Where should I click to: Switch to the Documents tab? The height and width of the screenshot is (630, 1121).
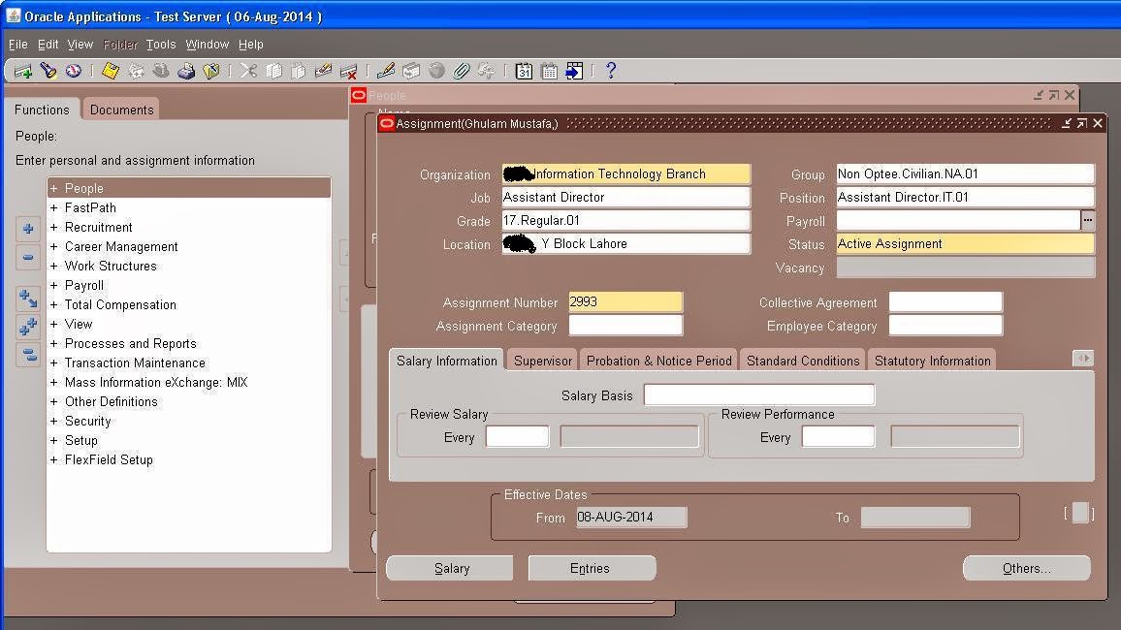pyautogui.click(x=120, y=110)
